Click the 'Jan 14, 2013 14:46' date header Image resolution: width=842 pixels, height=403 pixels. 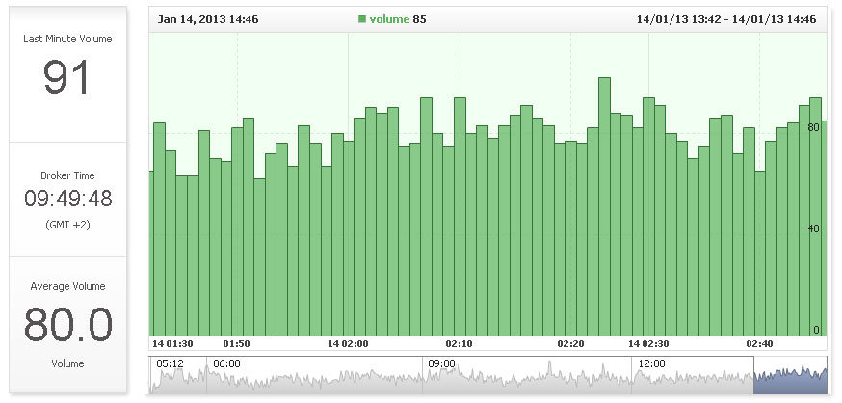pos(208,20)
